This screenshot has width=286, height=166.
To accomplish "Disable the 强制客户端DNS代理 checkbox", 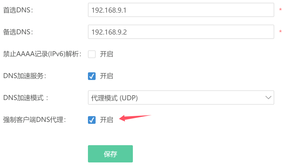I will [x=92, y=120].
